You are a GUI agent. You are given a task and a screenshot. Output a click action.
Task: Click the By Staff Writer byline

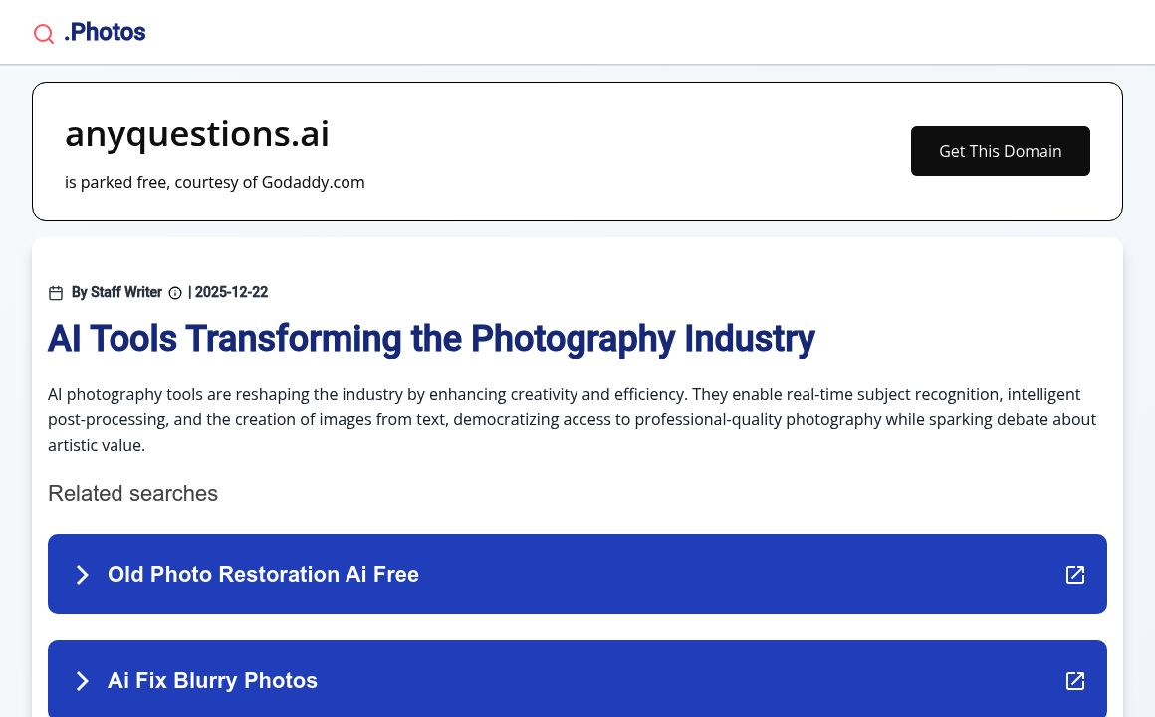tap(116, 293)
